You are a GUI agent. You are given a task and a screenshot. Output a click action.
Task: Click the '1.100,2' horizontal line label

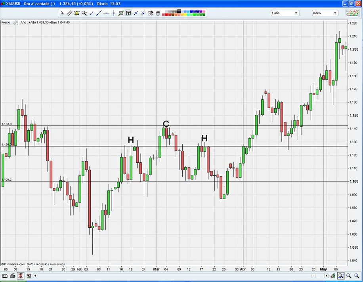tap(6, 179)
